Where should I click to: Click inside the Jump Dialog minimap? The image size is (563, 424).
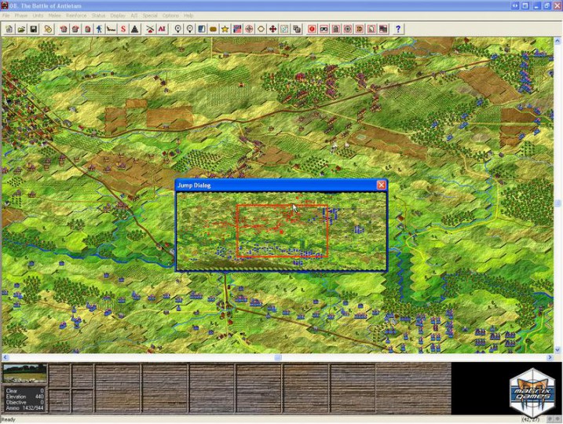pos(280,231)
